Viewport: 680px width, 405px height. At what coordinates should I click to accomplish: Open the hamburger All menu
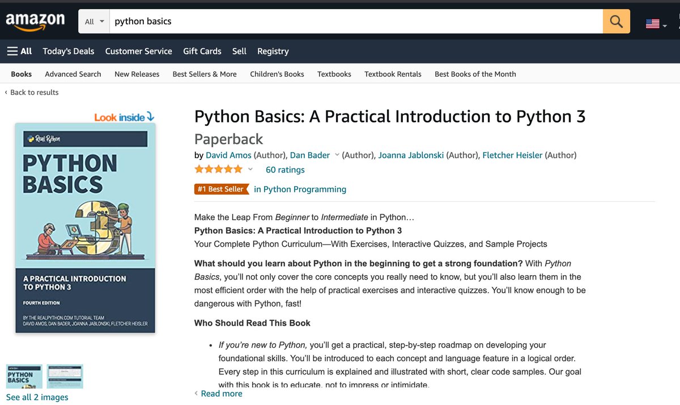point(19,51)
